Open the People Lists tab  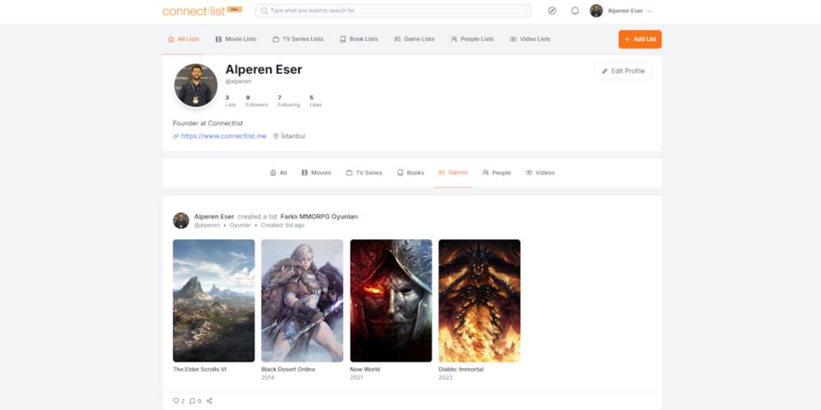click(472, 39)
